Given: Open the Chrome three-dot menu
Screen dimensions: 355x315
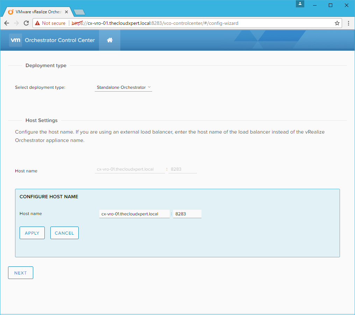Looking at the screenshot, I should pyautogui.click(x=348, y=23).
